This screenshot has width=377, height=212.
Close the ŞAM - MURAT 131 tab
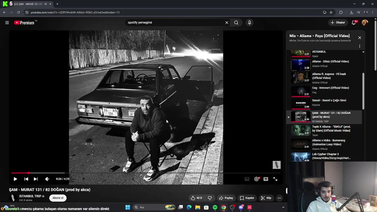(x=50, y=4)
